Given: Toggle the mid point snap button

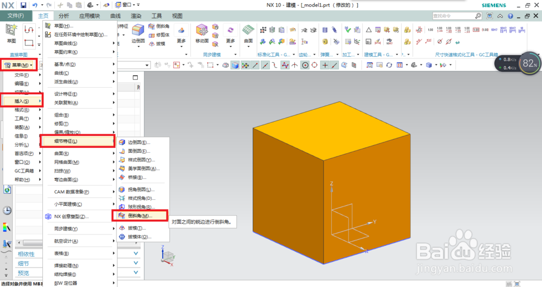Looking at the screenshot, I should pyautogui.click(x=265, y=65).
